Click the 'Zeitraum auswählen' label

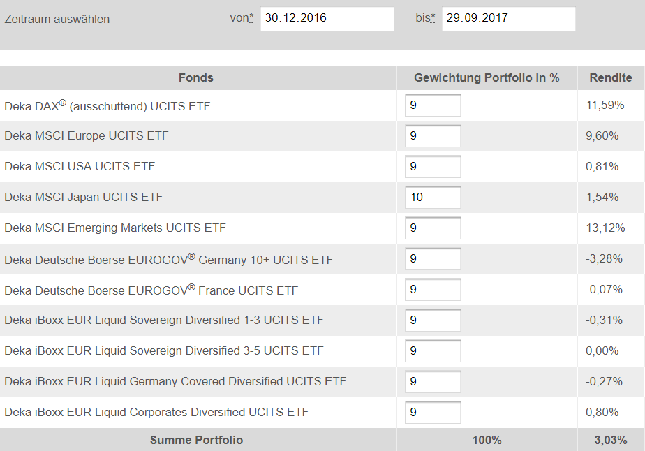pos(57,20)
